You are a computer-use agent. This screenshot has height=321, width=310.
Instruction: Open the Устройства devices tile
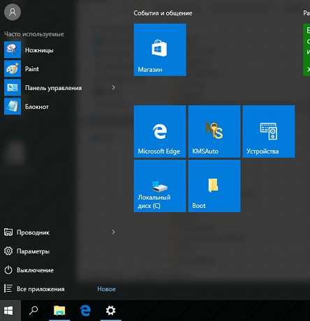(269, 131)
